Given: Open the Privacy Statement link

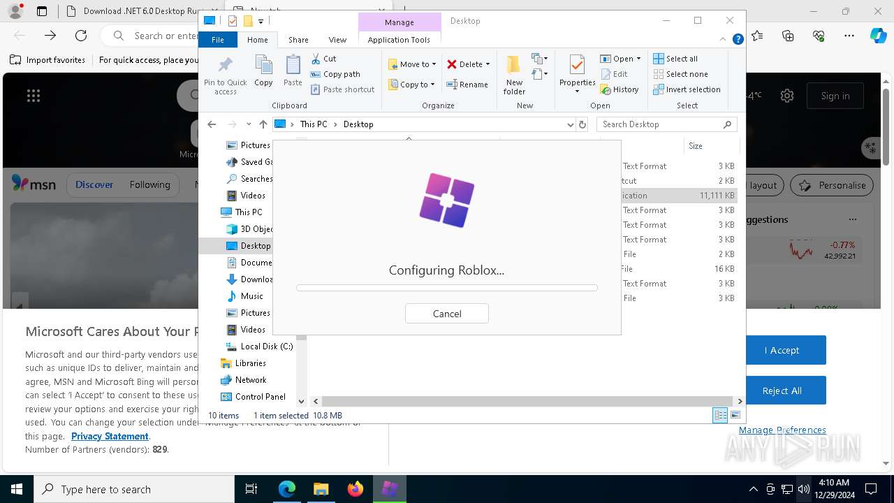Looking at the screenshot, I should (x=110, y=436).
